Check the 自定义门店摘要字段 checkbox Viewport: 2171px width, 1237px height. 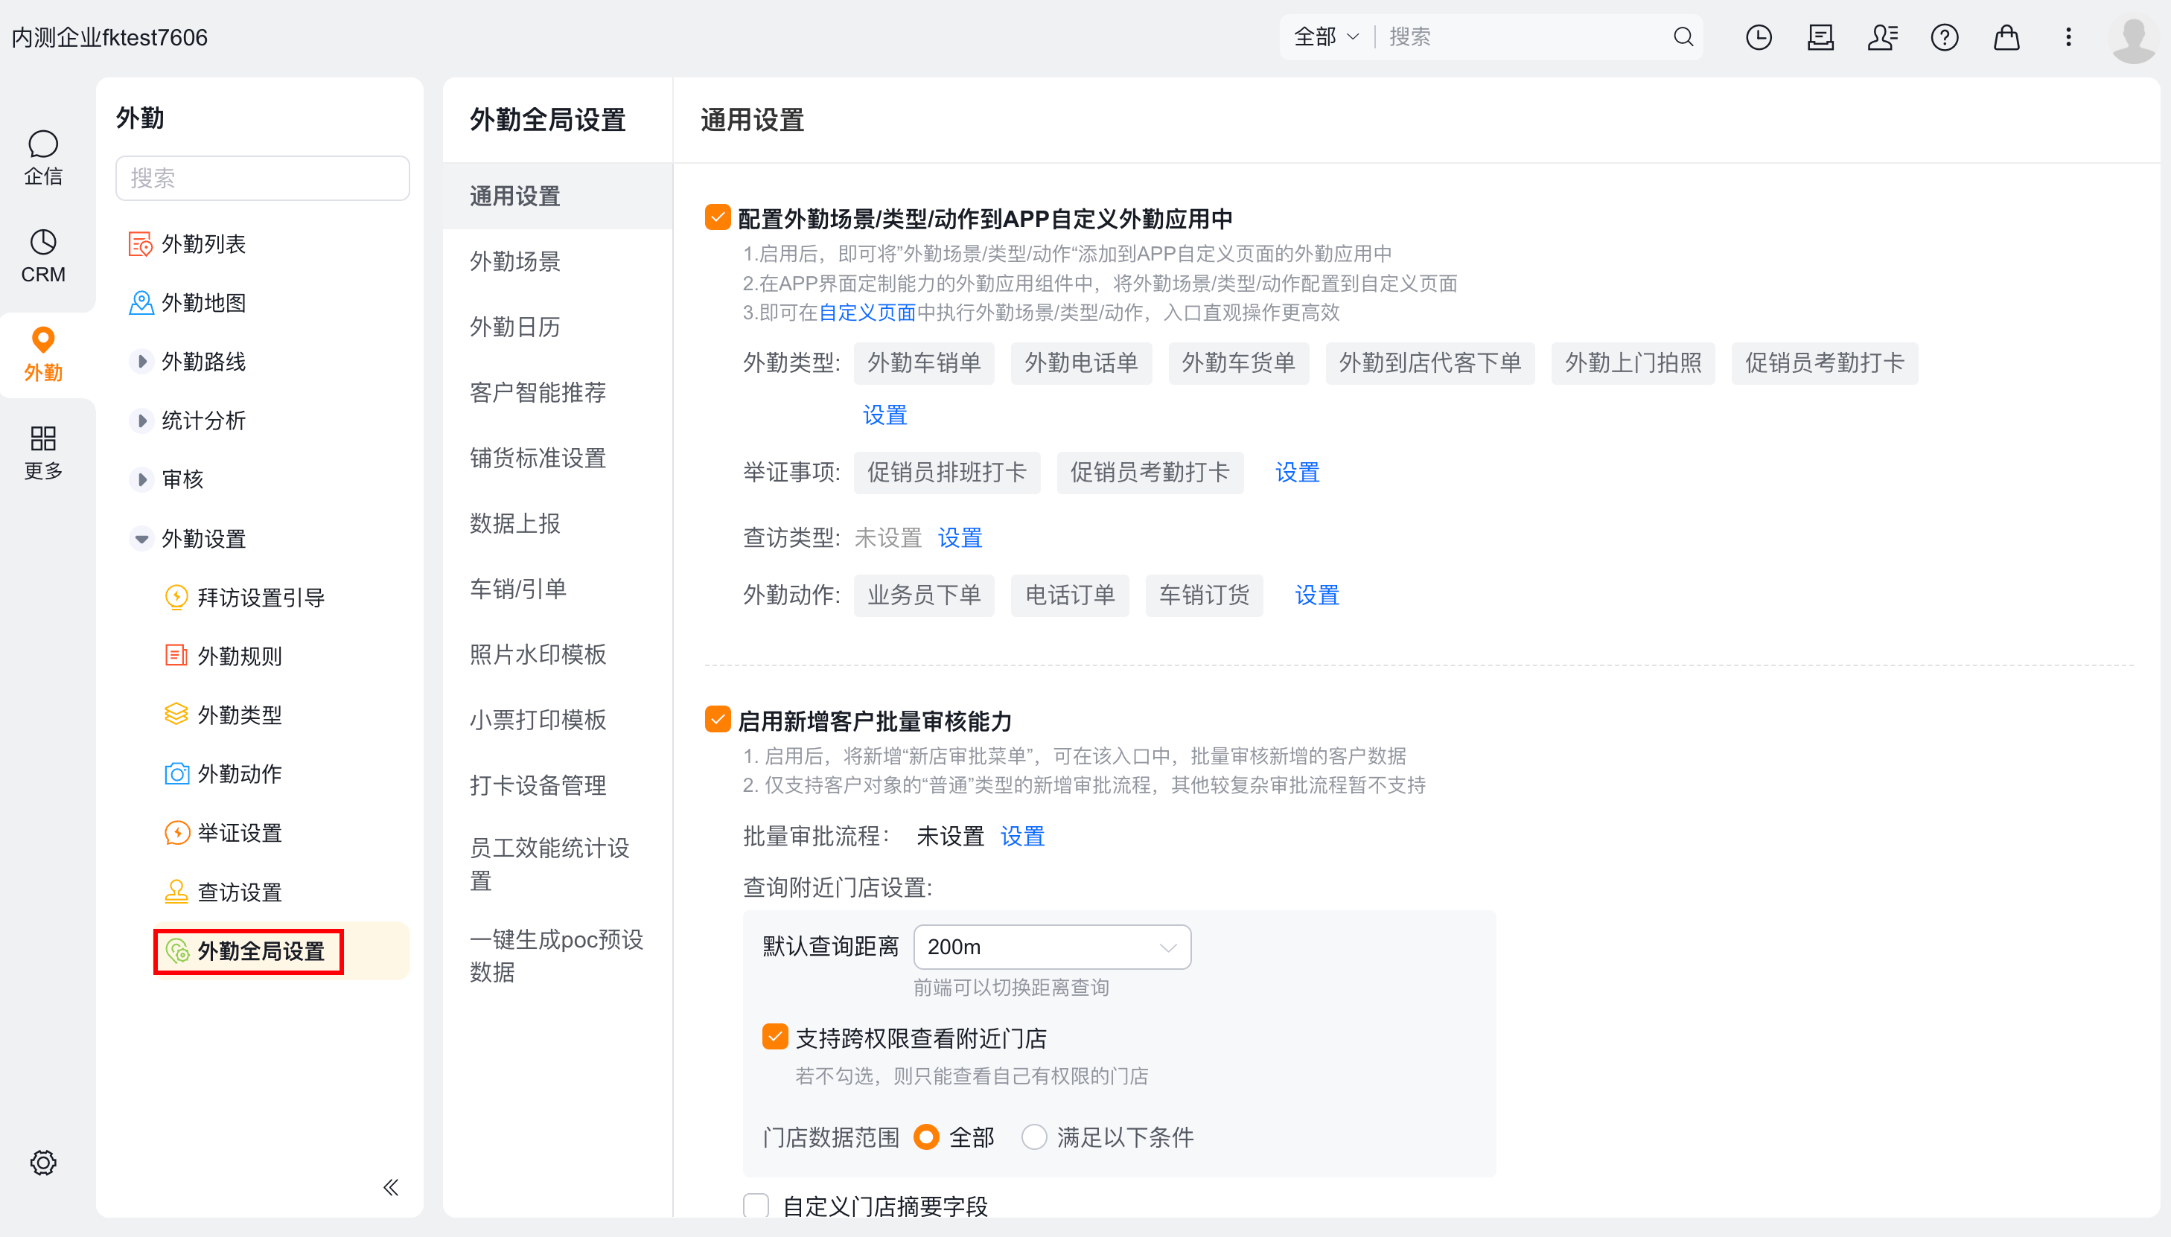pyautogui.click(x=756, y=1206)
